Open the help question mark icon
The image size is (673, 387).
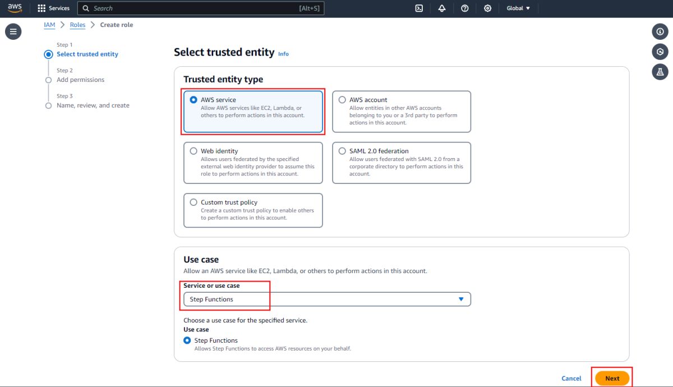(x=465, y=8)
